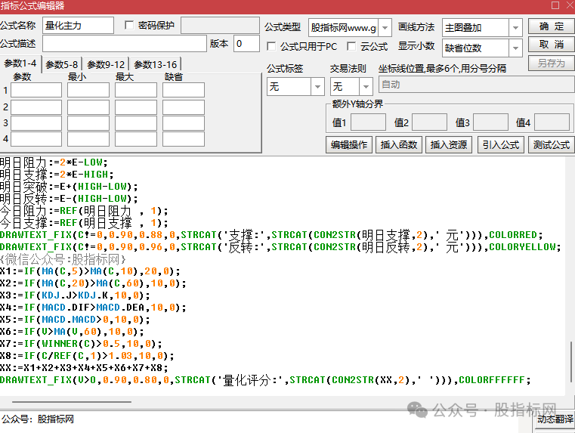Click the 另存为 button
The height and width of the screenshot is (433, 575).
click(551, 63)
